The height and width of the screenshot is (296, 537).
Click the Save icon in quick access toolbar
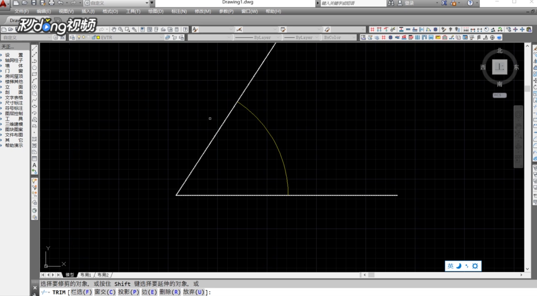pyautogui.click(x=33, y=3)
